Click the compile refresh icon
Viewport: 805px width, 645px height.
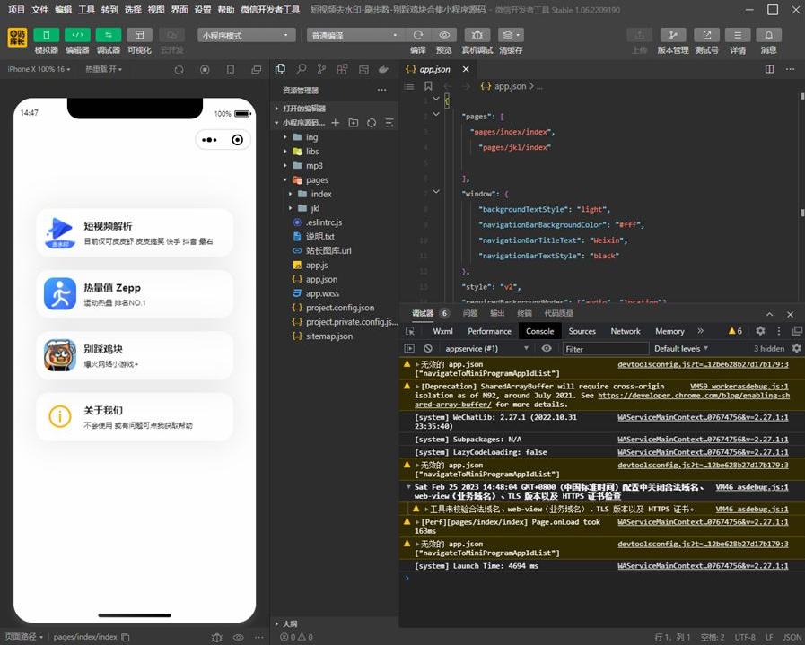[x=418, y=35]
